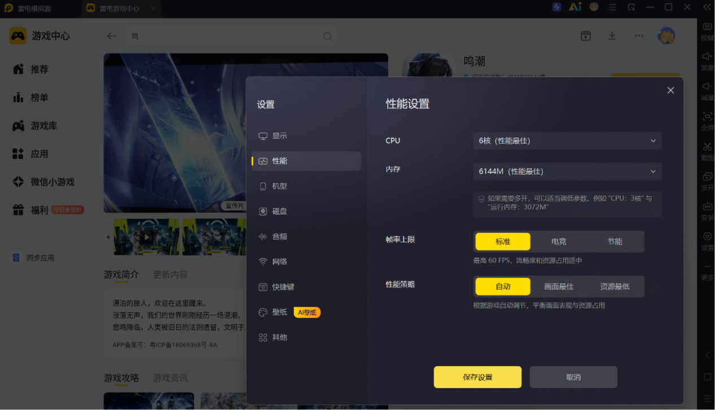Select the second preview thumbnail under banner

click(214, 237)
